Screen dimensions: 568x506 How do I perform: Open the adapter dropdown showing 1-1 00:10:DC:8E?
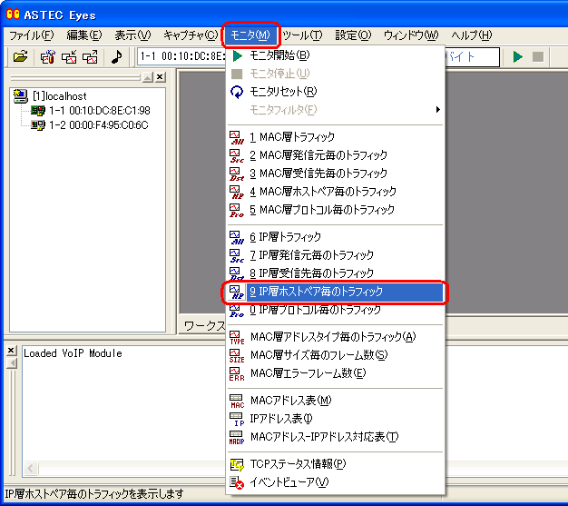181,56
